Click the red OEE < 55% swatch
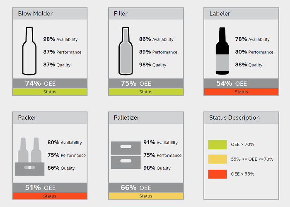The image size is (290, 207). pyautogui.click(x=217, y=174)
